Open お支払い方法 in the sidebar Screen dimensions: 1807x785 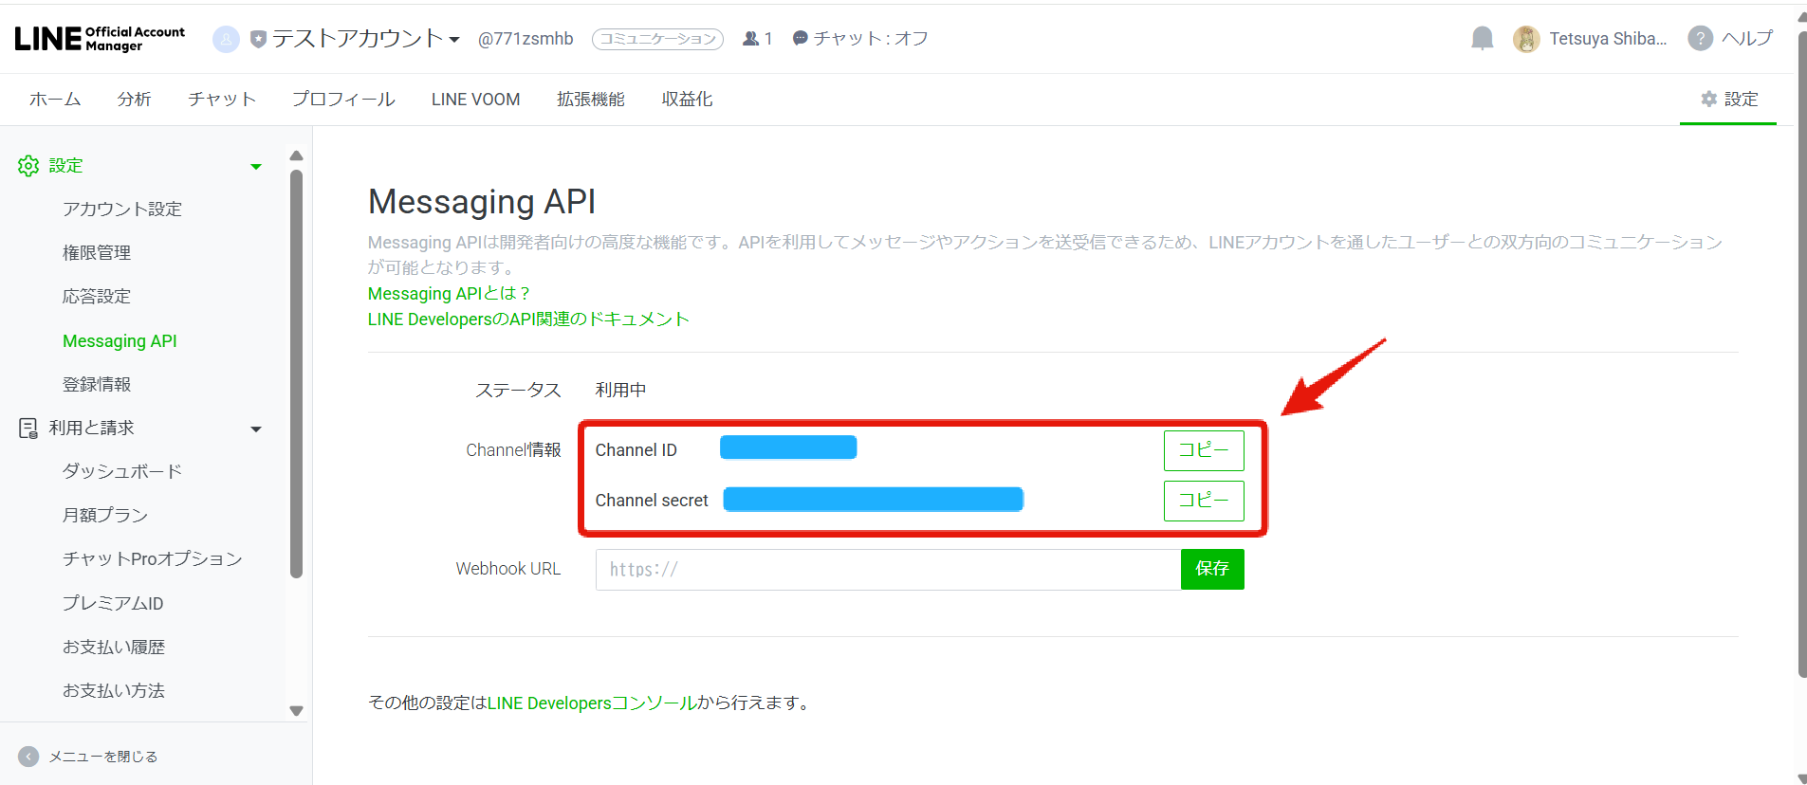[114, 691]
